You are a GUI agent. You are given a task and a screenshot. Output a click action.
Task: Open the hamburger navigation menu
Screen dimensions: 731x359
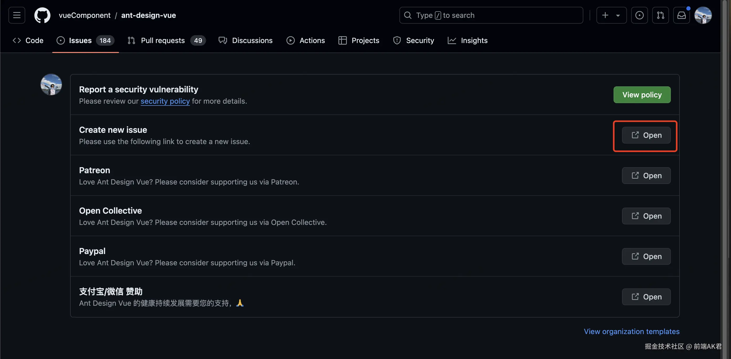(x=17, y=15)
